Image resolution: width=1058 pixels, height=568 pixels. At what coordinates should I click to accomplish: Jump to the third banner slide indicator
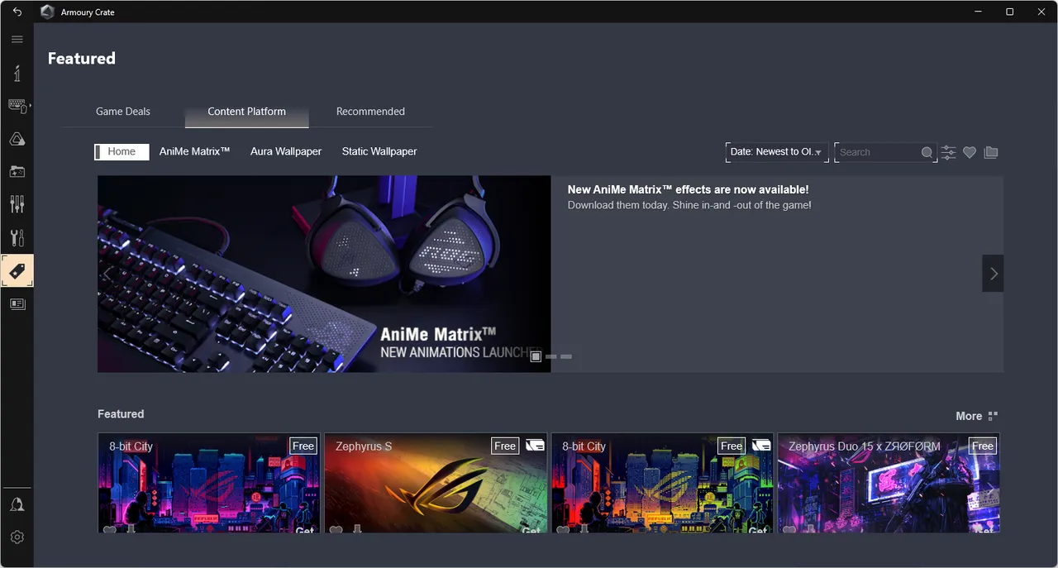tap(566, 356)
